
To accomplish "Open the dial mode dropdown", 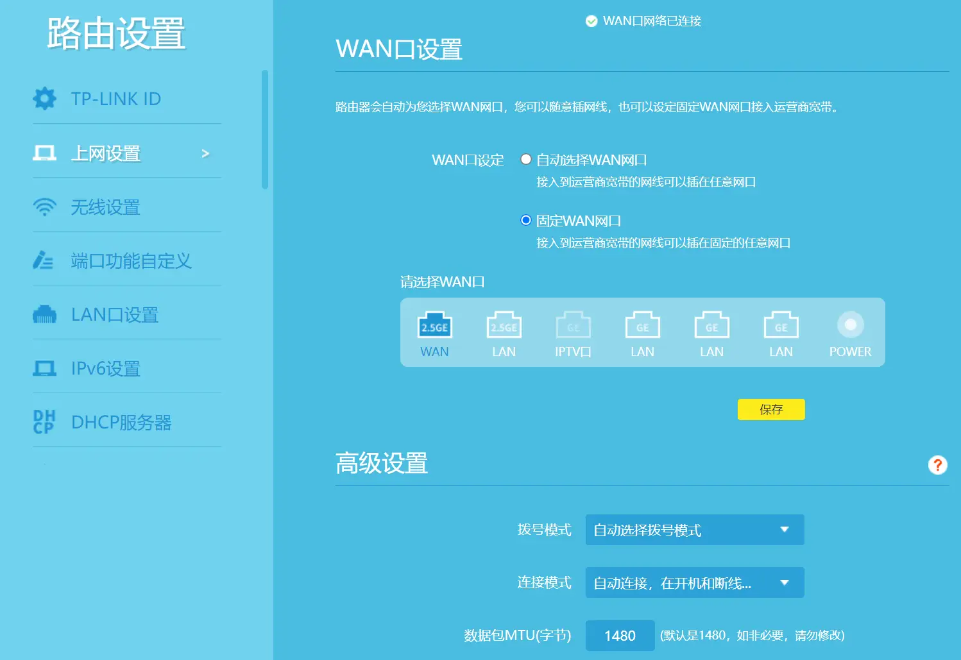I will 694,530.
